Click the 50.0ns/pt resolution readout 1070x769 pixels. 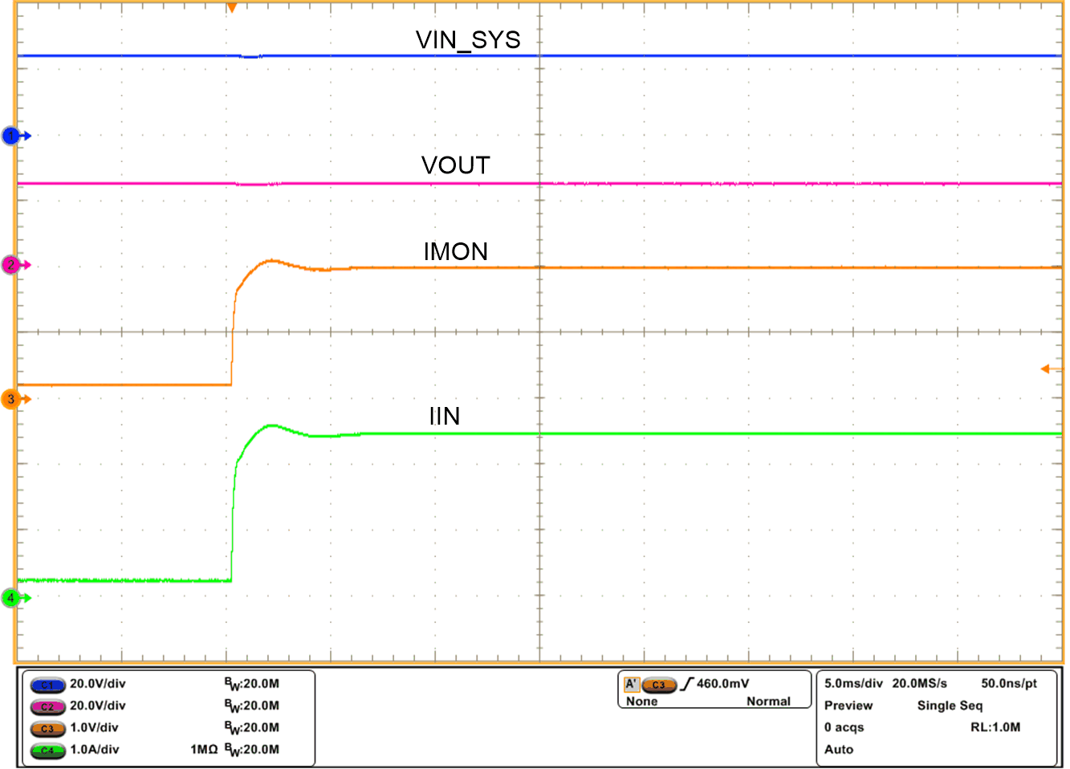coord(1008,683)
